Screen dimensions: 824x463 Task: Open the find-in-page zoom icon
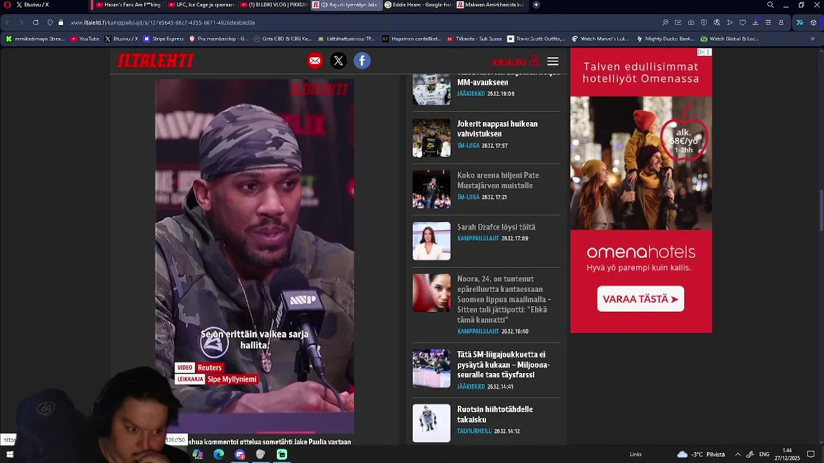pyautogui.click(x=665, y=23)
